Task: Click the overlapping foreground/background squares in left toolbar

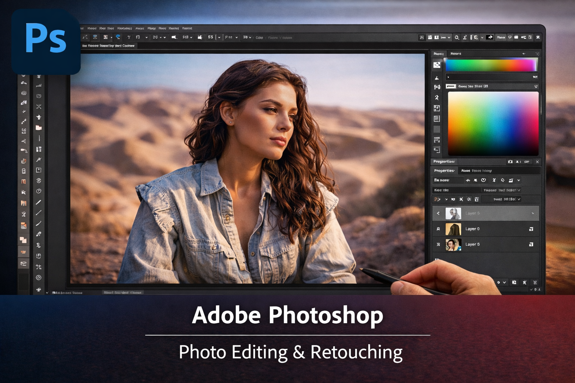Action: coord(23,240)
